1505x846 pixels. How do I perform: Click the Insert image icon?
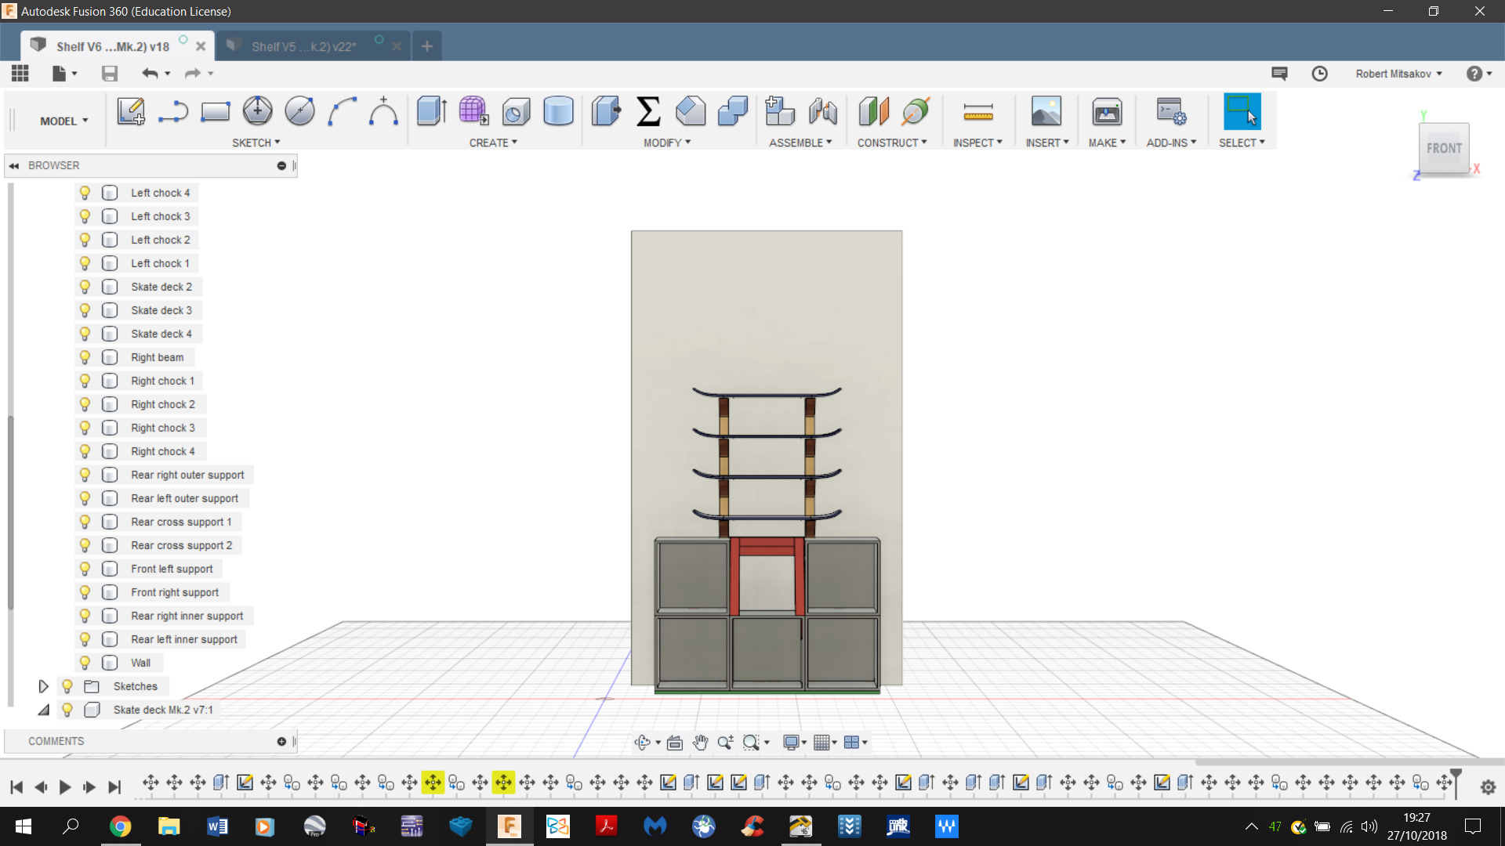(x=1046, y=111)
